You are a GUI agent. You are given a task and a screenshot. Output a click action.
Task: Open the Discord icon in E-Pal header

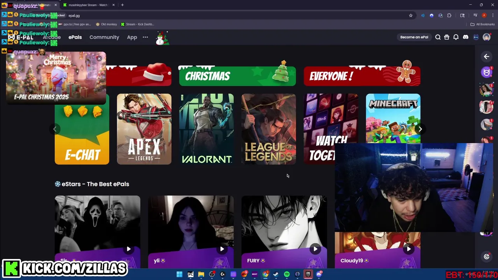tap(466, 37)
